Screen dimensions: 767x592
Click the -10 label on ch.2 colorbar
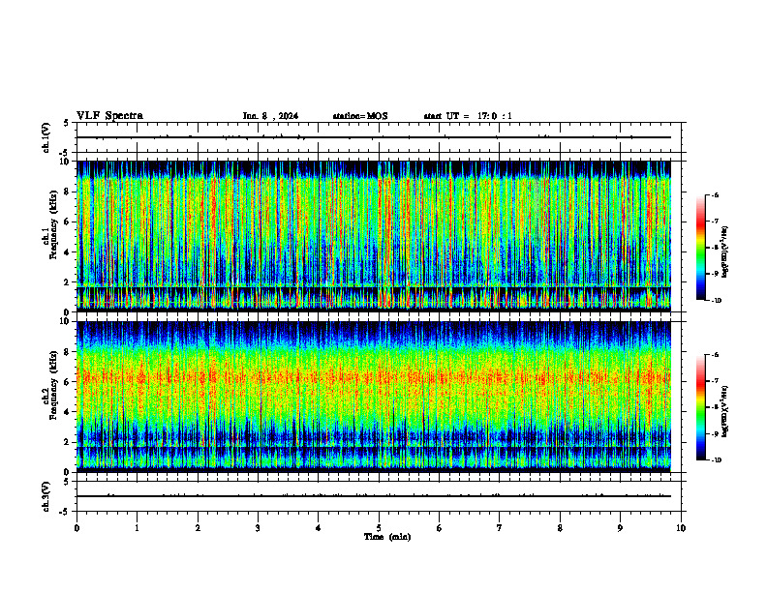point(717,460)
